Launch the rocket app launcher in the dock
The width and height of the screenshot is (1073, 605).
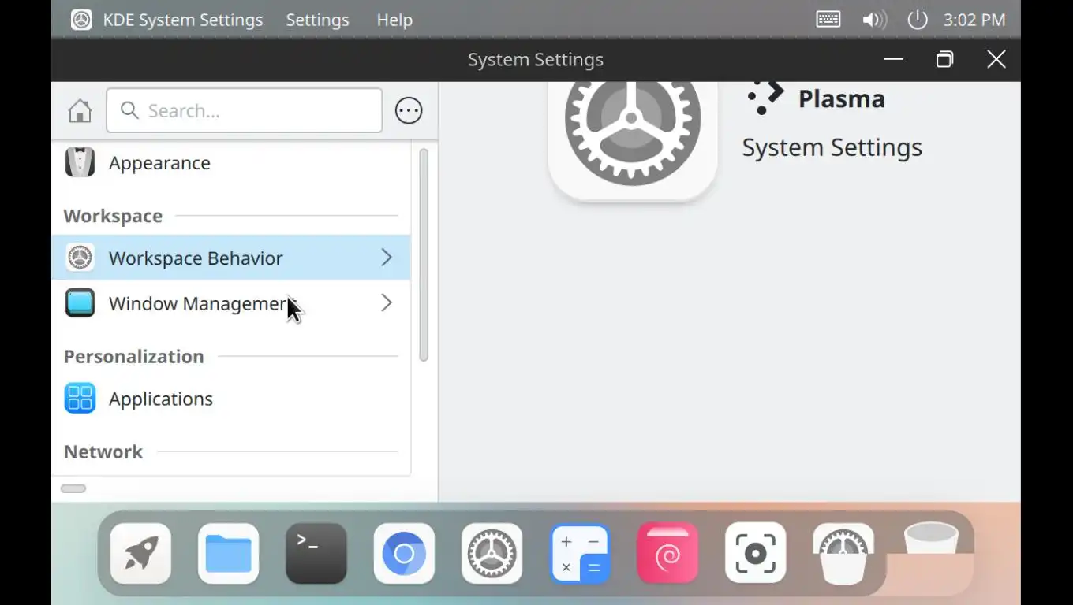pos(140,553)
